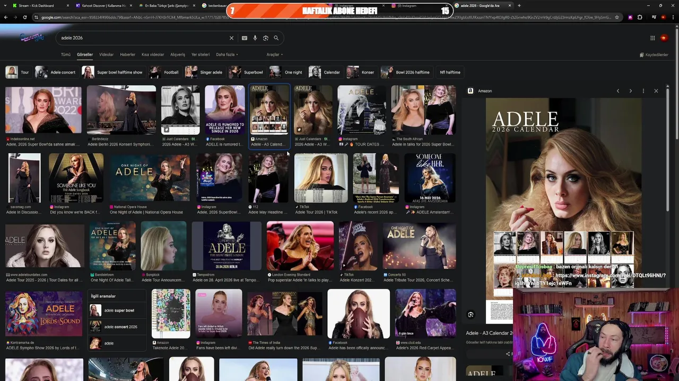Open the Someone Like Her Amsterdam image
Screen dimensions: 679x381
[x=430, y=177]
